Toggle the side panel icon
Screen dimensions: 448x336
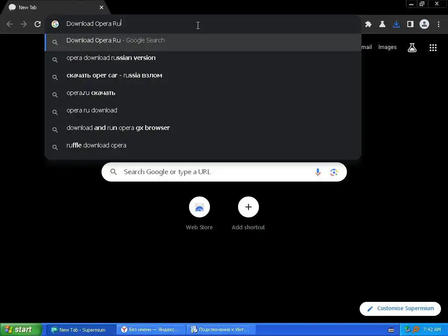point(410,24)
